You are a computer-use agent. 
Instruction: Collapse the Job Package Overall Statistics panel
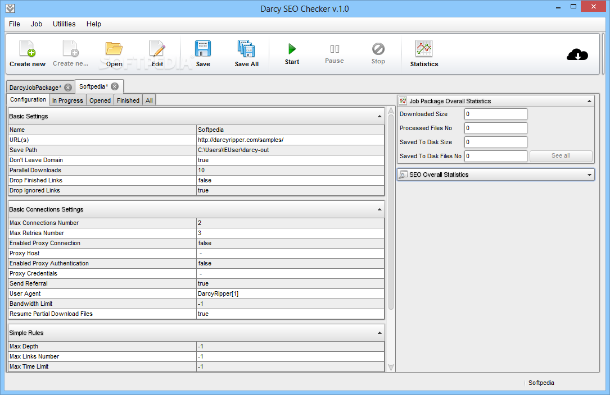(589, 101)
